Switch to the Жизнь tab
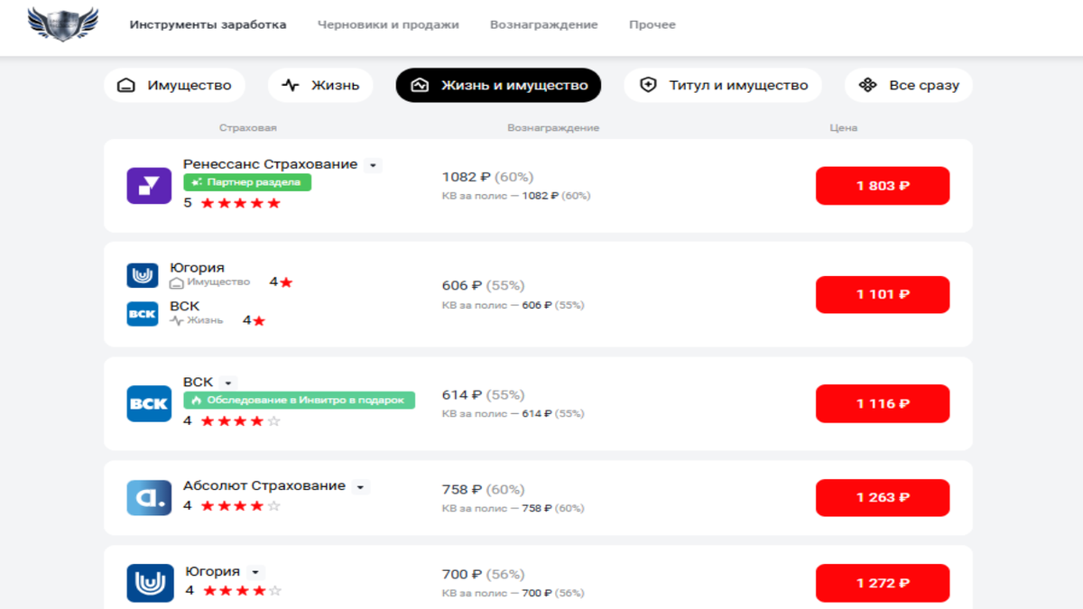Image resolution: width=1083 pixels, height=609 pixels. (320, 86)
